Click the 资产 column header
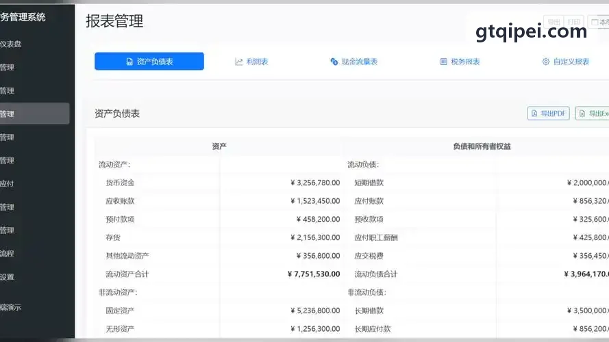Viewport: 609px width, 342px height. coord(219,146)
